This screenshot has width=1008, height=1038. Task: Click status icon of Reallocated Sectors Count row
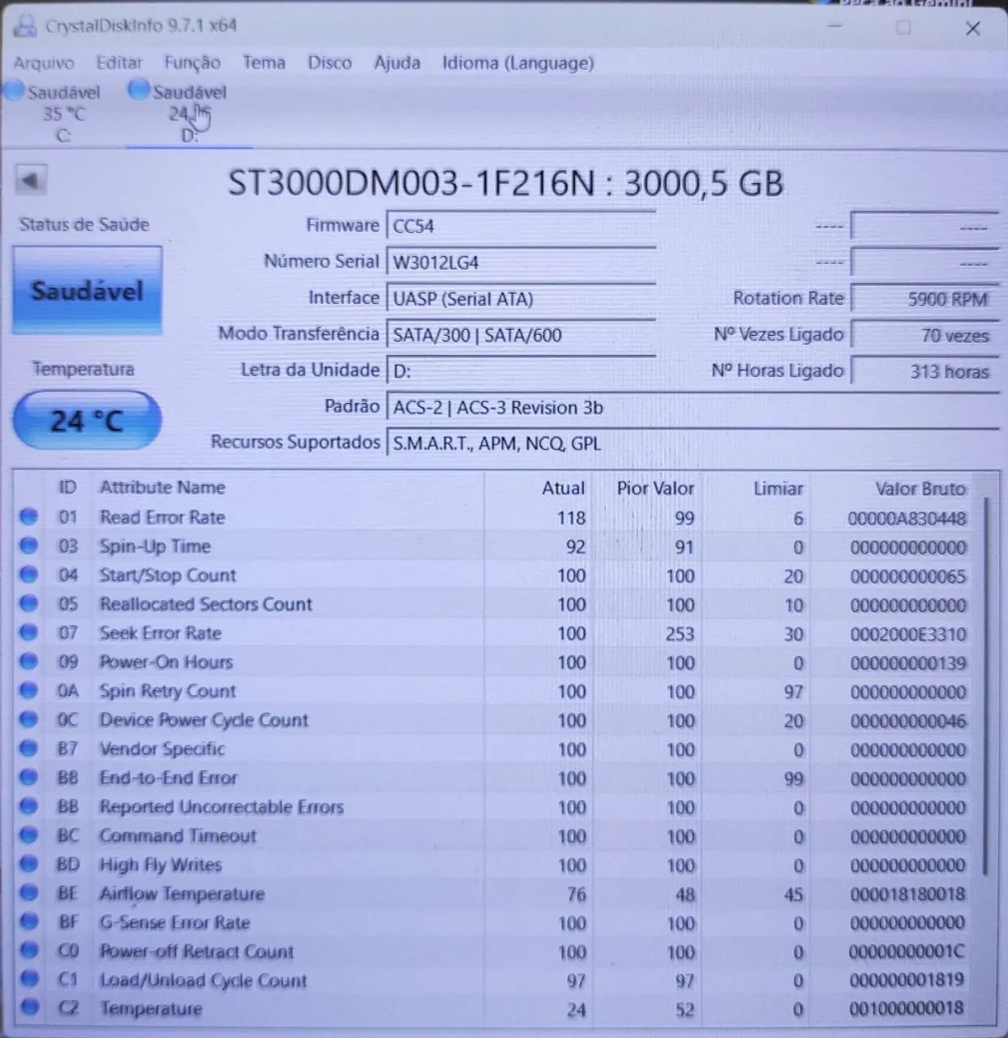click(x=28, y=603)
